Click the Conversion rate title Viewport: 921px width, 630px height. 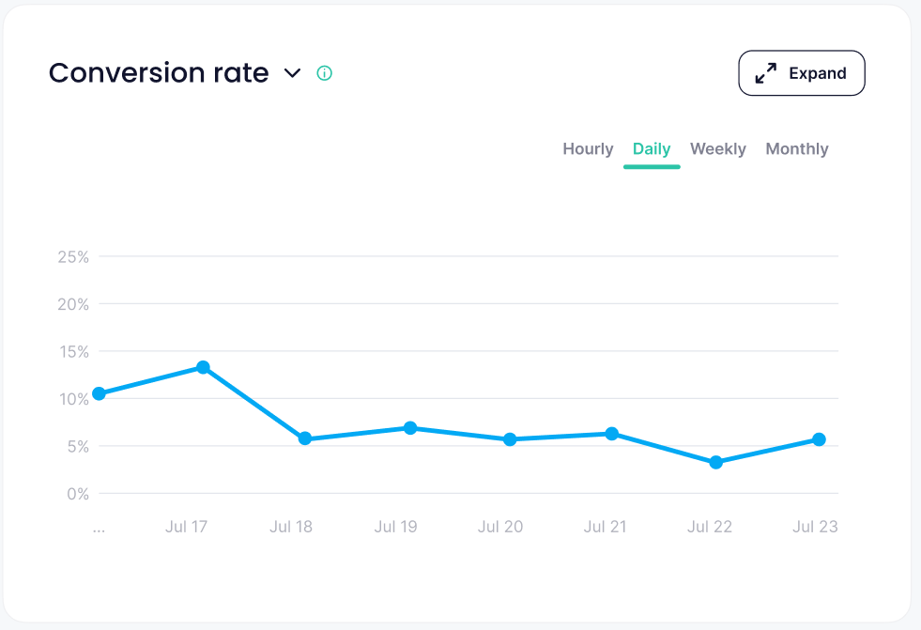coord(159,73)
